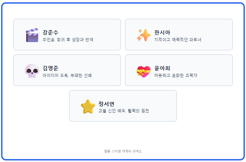Click the skull icon beside 김영준
Image resolution: width=246 pixels, height=162 pixels.
pos(32,71)
